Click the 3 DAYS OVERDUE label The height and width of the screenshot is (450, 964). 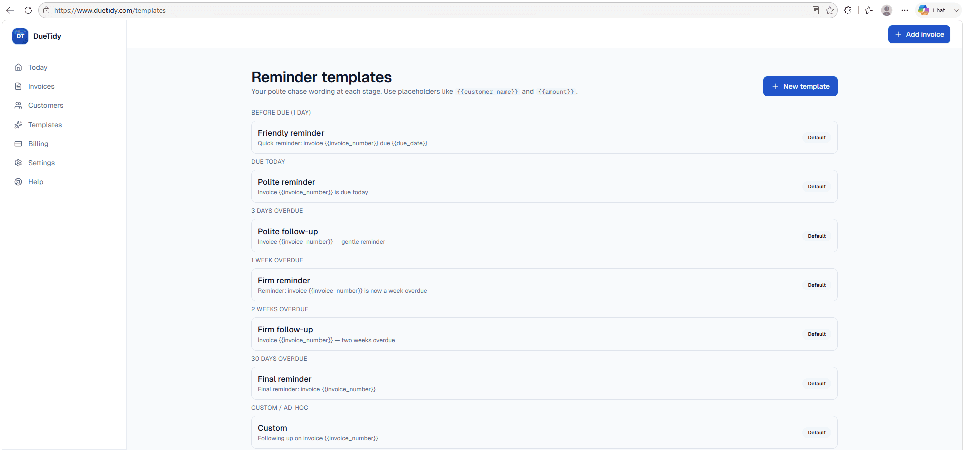click(x=277, y=211)
